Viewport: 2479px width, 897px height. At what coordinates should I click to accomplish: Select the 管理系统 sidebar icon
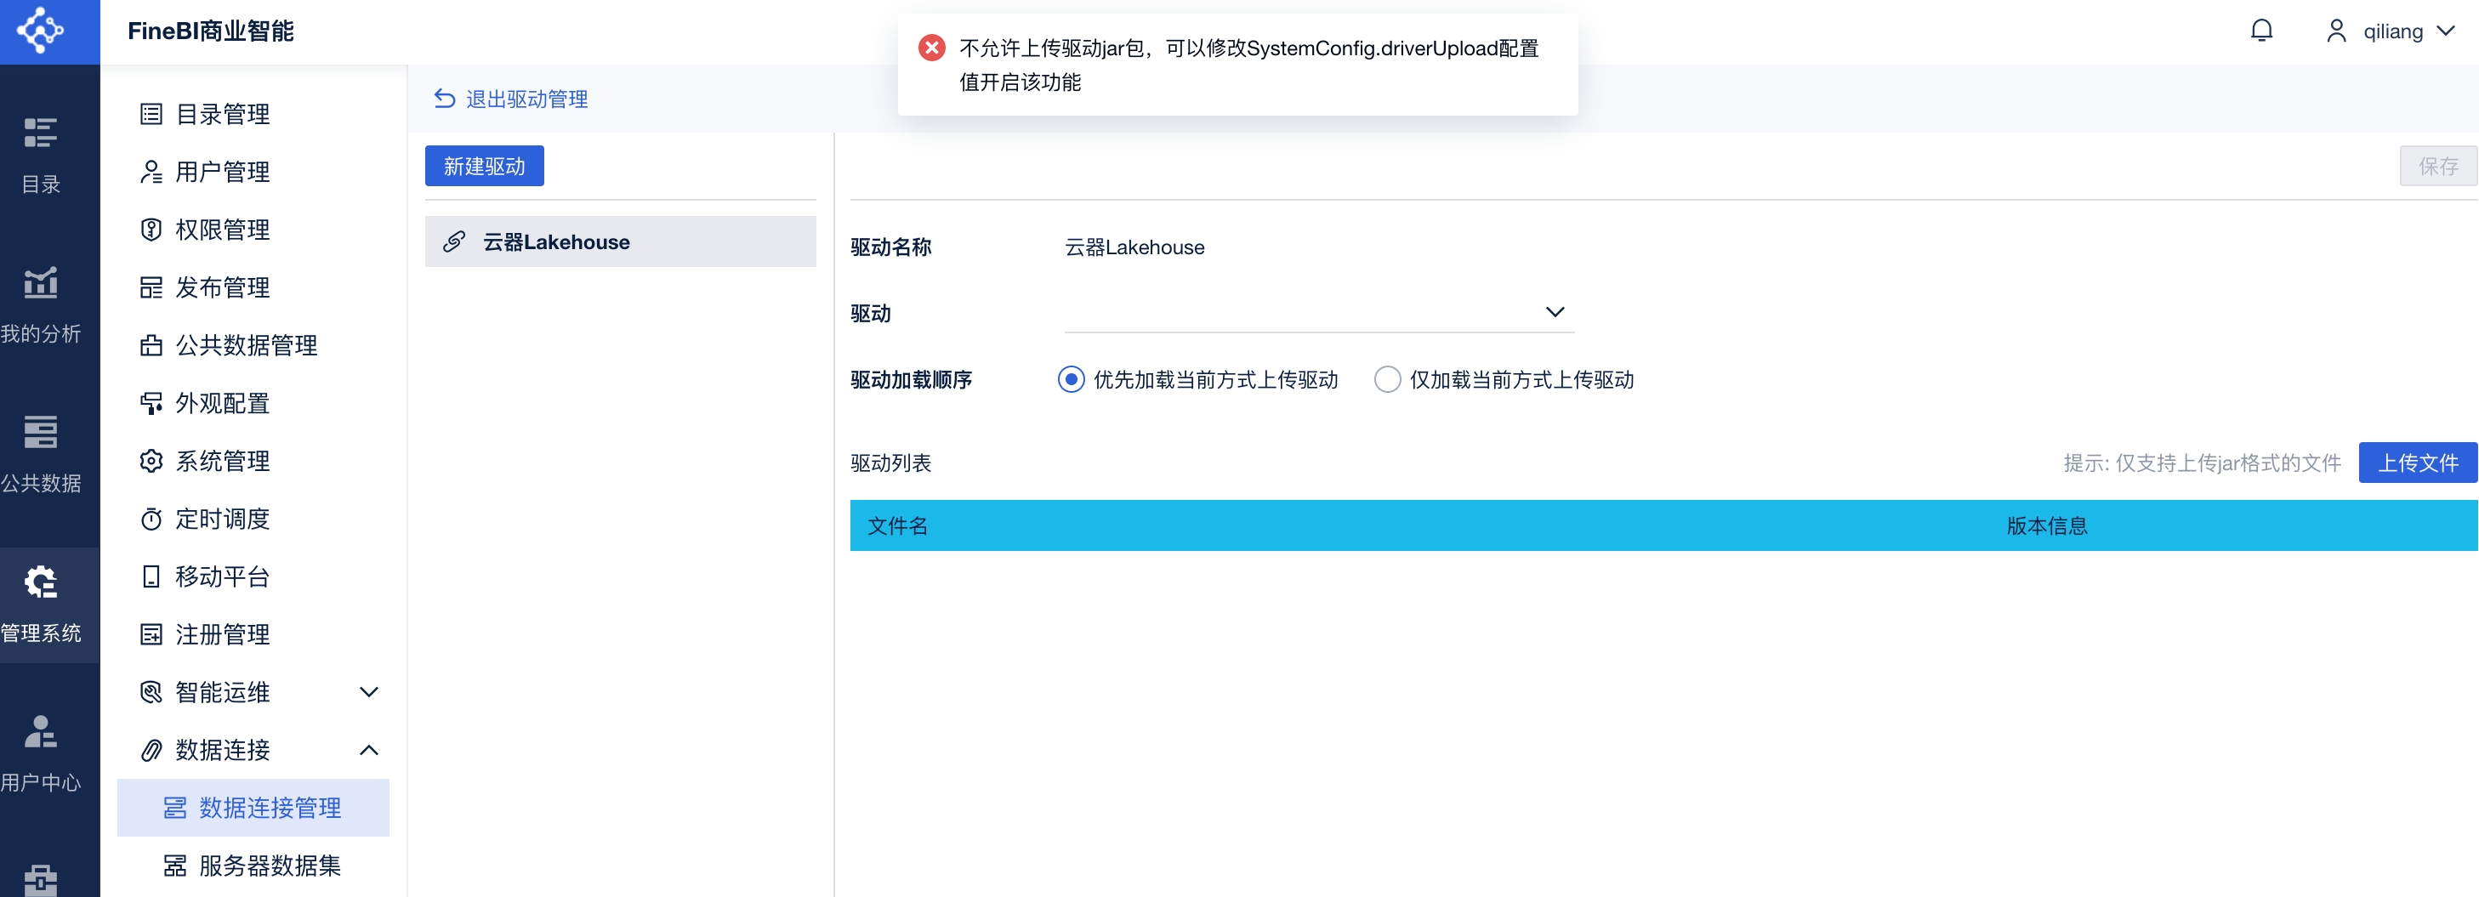click(x=41, y=604)
